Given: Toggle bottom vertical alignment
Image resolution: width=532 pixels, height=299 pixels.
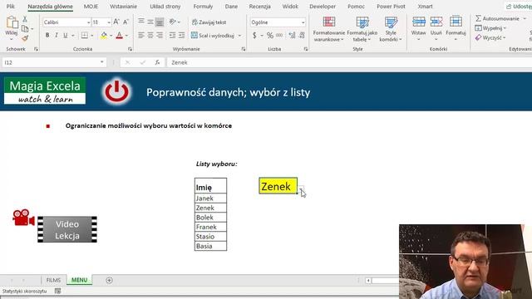Looking at the screenshot, I should (x=160, y=22).
